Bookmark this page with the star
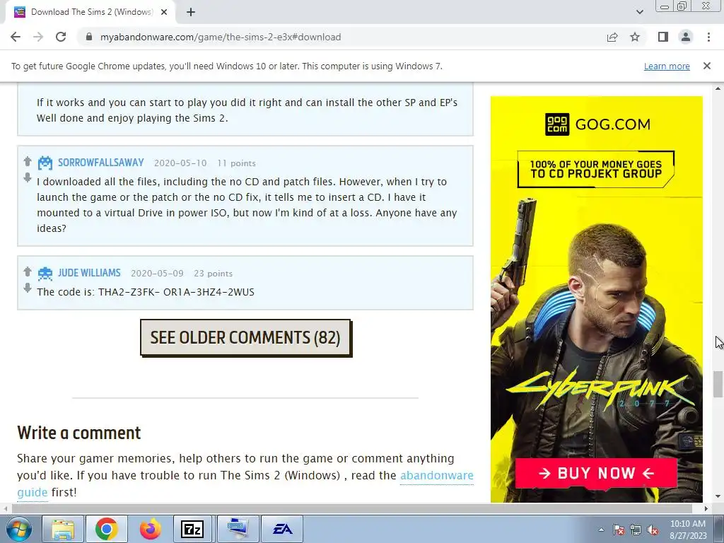Image resolution: width=724 pixels, height=543 pixels. pyautogui.click(x=635, y=37)
